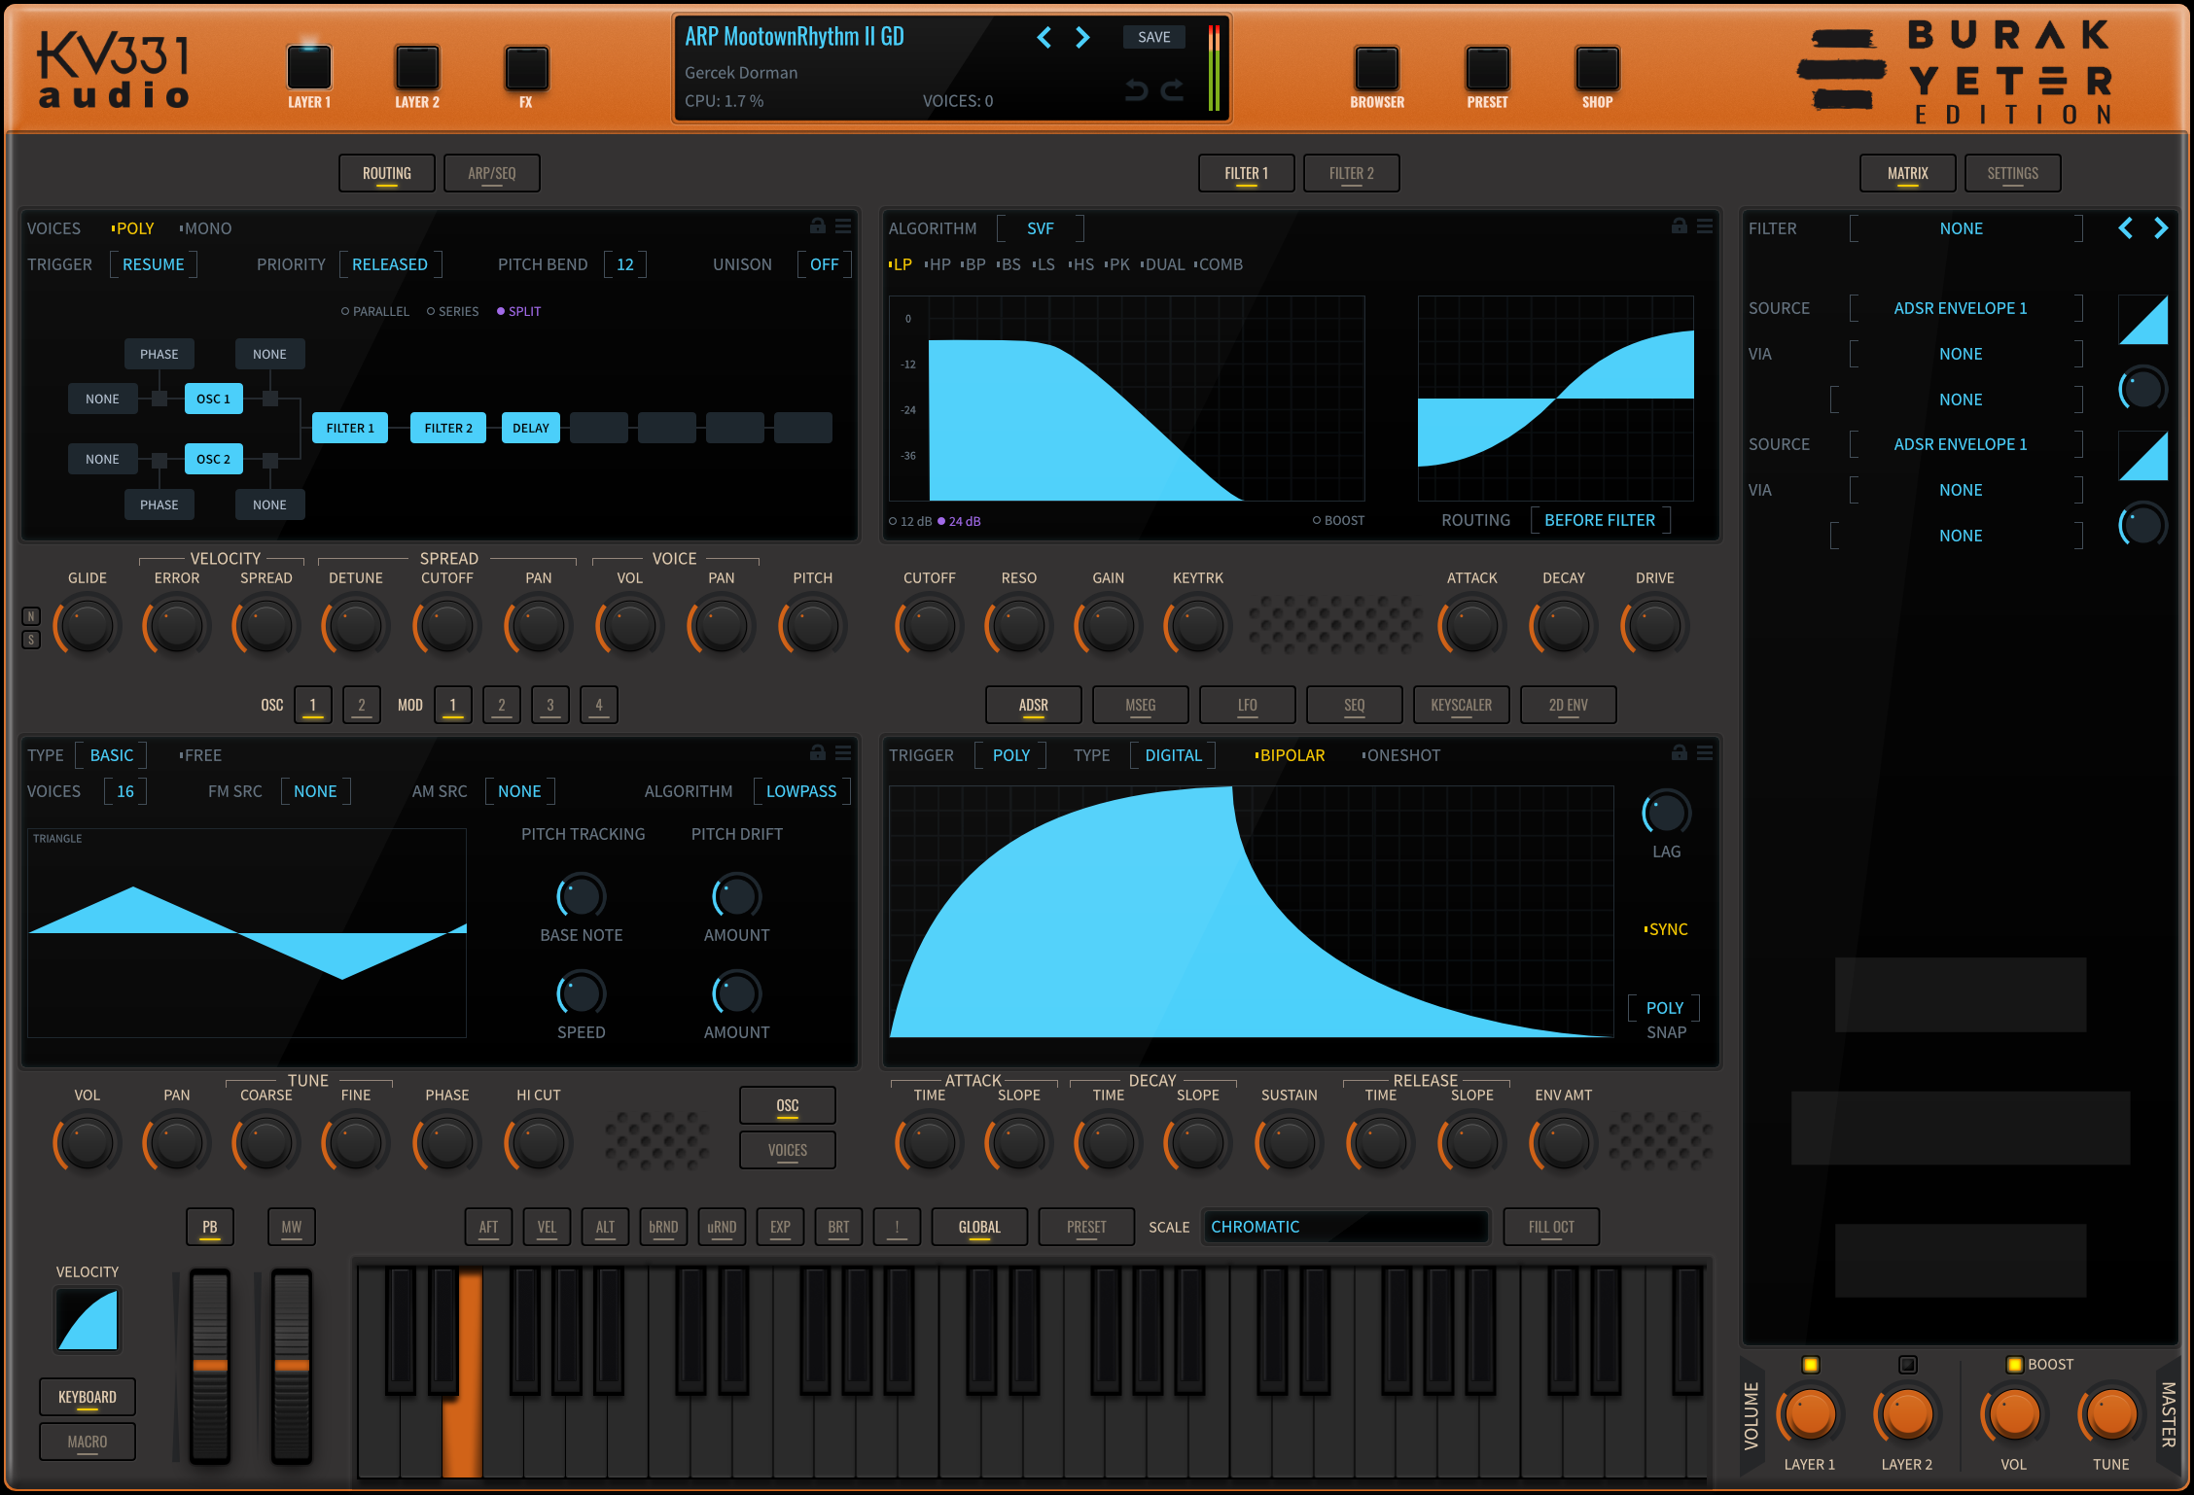Viewport: 2194px width, 1495px height.
Task: Click the MACRO button
Action: pos(88,1442)
